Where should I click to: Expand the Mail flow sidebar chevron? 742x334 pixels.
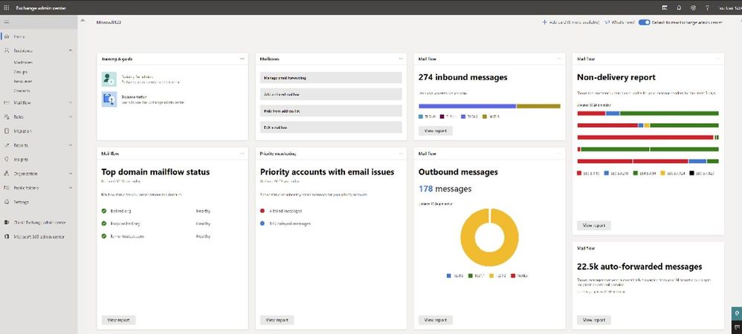coord(71,102)
